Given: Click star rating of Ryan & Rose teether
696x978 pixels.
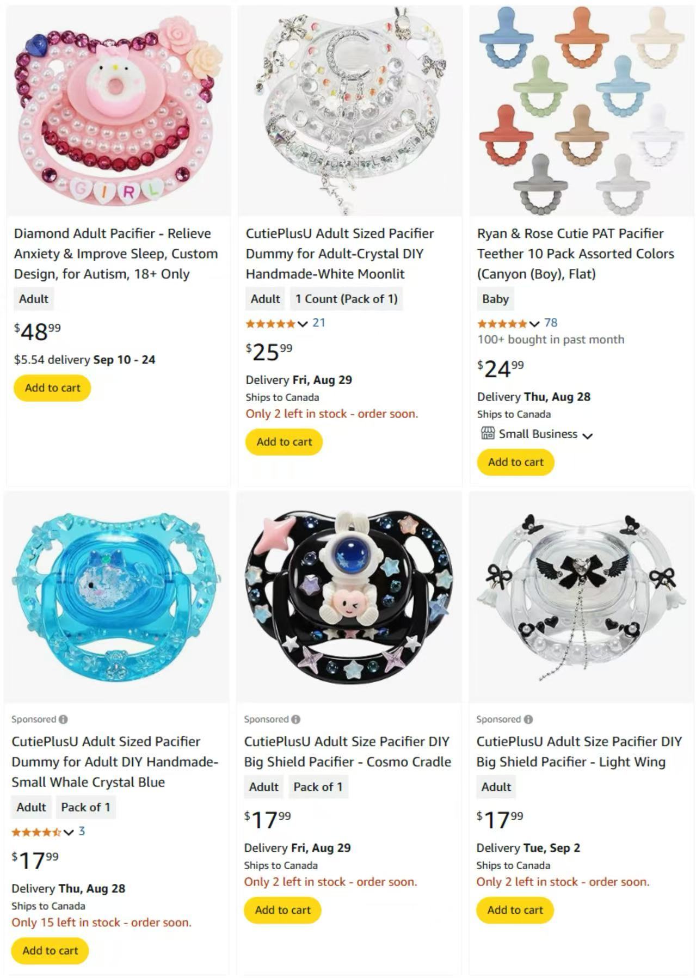Looking at the screenshot, I should tap(502, 323).
